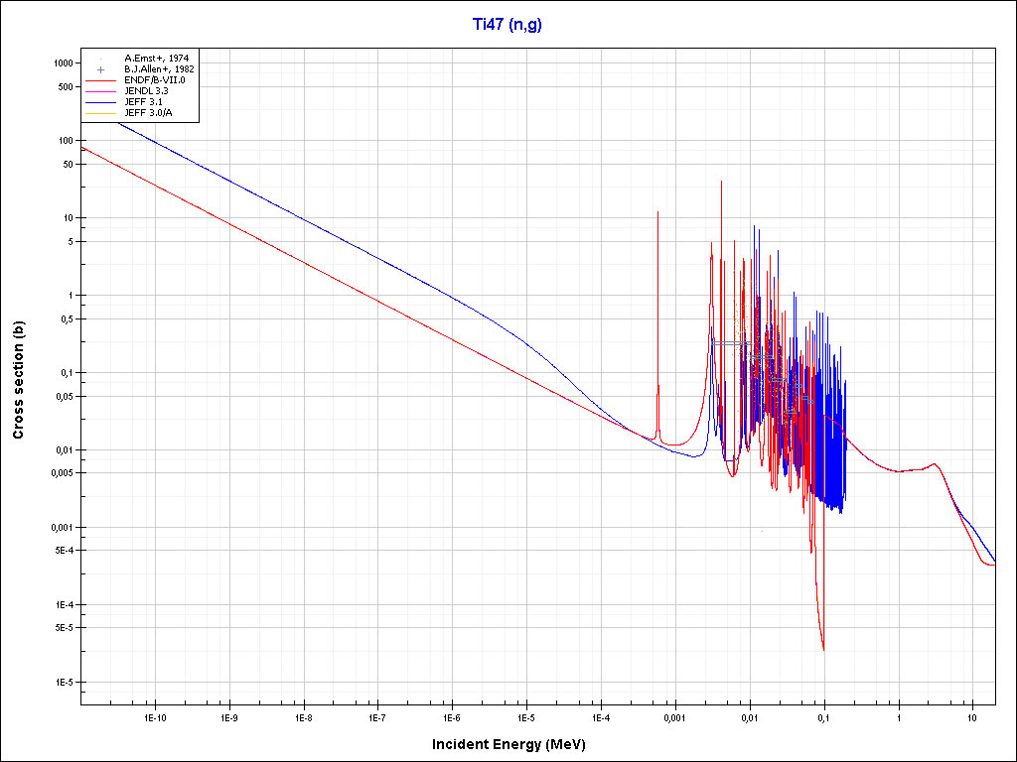This screenshot has height=762, width=1017.
Task: Click the 5E-4 y-axis tick label
Action: [63, 551]
